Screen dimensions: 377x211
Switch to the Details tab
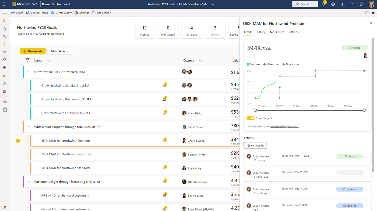247,32
